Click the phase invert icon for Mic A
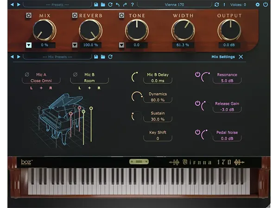Screen dimensions: 278x208 click(x=26, y=74)
